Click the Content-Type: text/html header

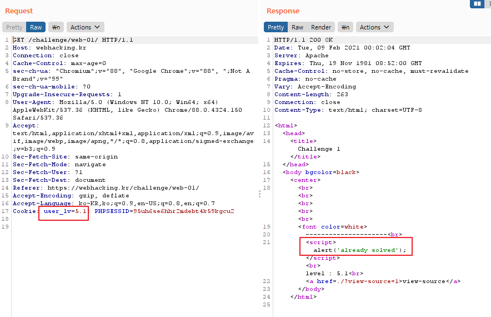click(x=348, y=110)
